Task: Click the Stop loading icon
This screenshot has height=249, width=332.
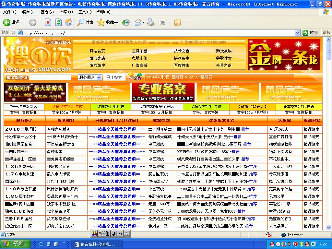Action: point(48,22)
